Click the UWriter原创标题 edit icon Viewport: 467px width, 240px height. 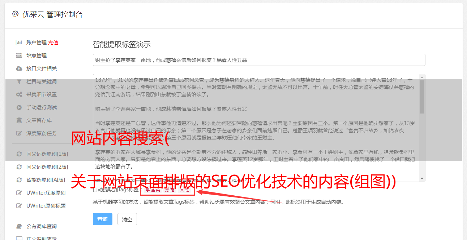19,206
